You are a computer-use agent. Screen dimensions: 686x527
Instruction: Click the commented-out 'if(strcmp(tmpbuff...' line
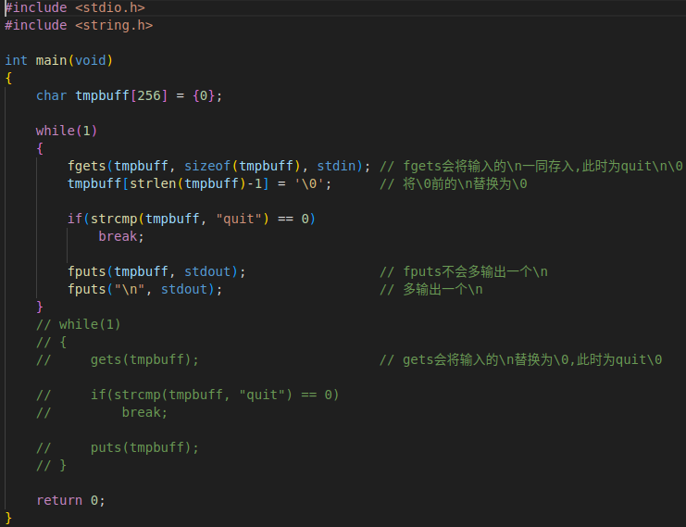(x=188, y=395)
